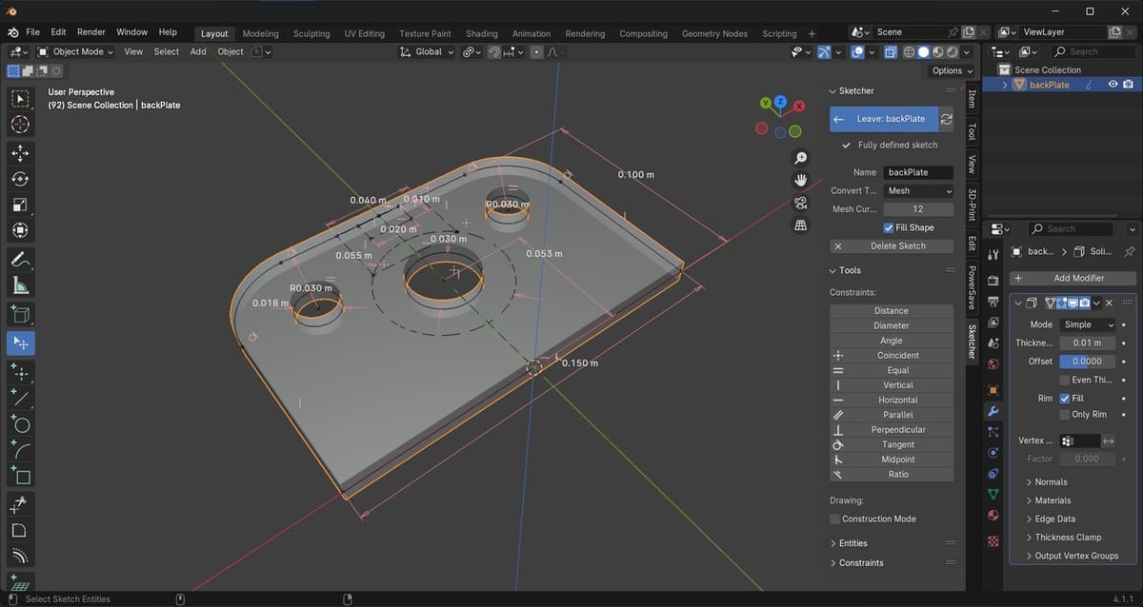This screenshot has height=607, width=1143.
Task: Open the Solidify Mode Simple dropdown
Action: (1087, 324)
